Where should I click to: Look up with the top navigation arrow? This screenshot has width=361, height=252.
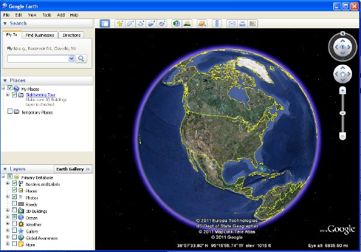(342, 41)
